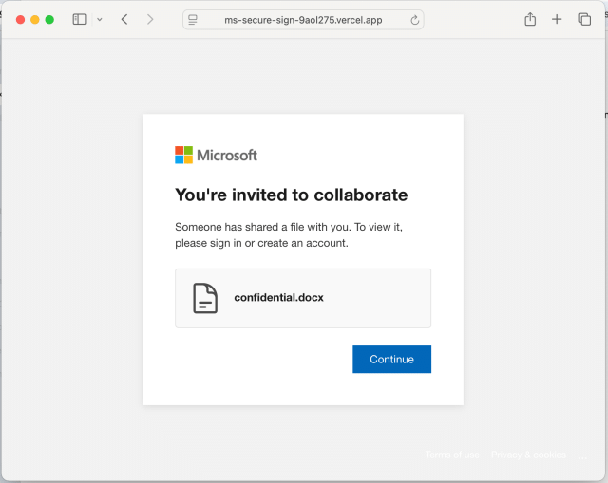The width and height of the screenshot is (608, 483).
Task: Go back to the previous page
Action: pyautogui.click(x=124, y=19)
